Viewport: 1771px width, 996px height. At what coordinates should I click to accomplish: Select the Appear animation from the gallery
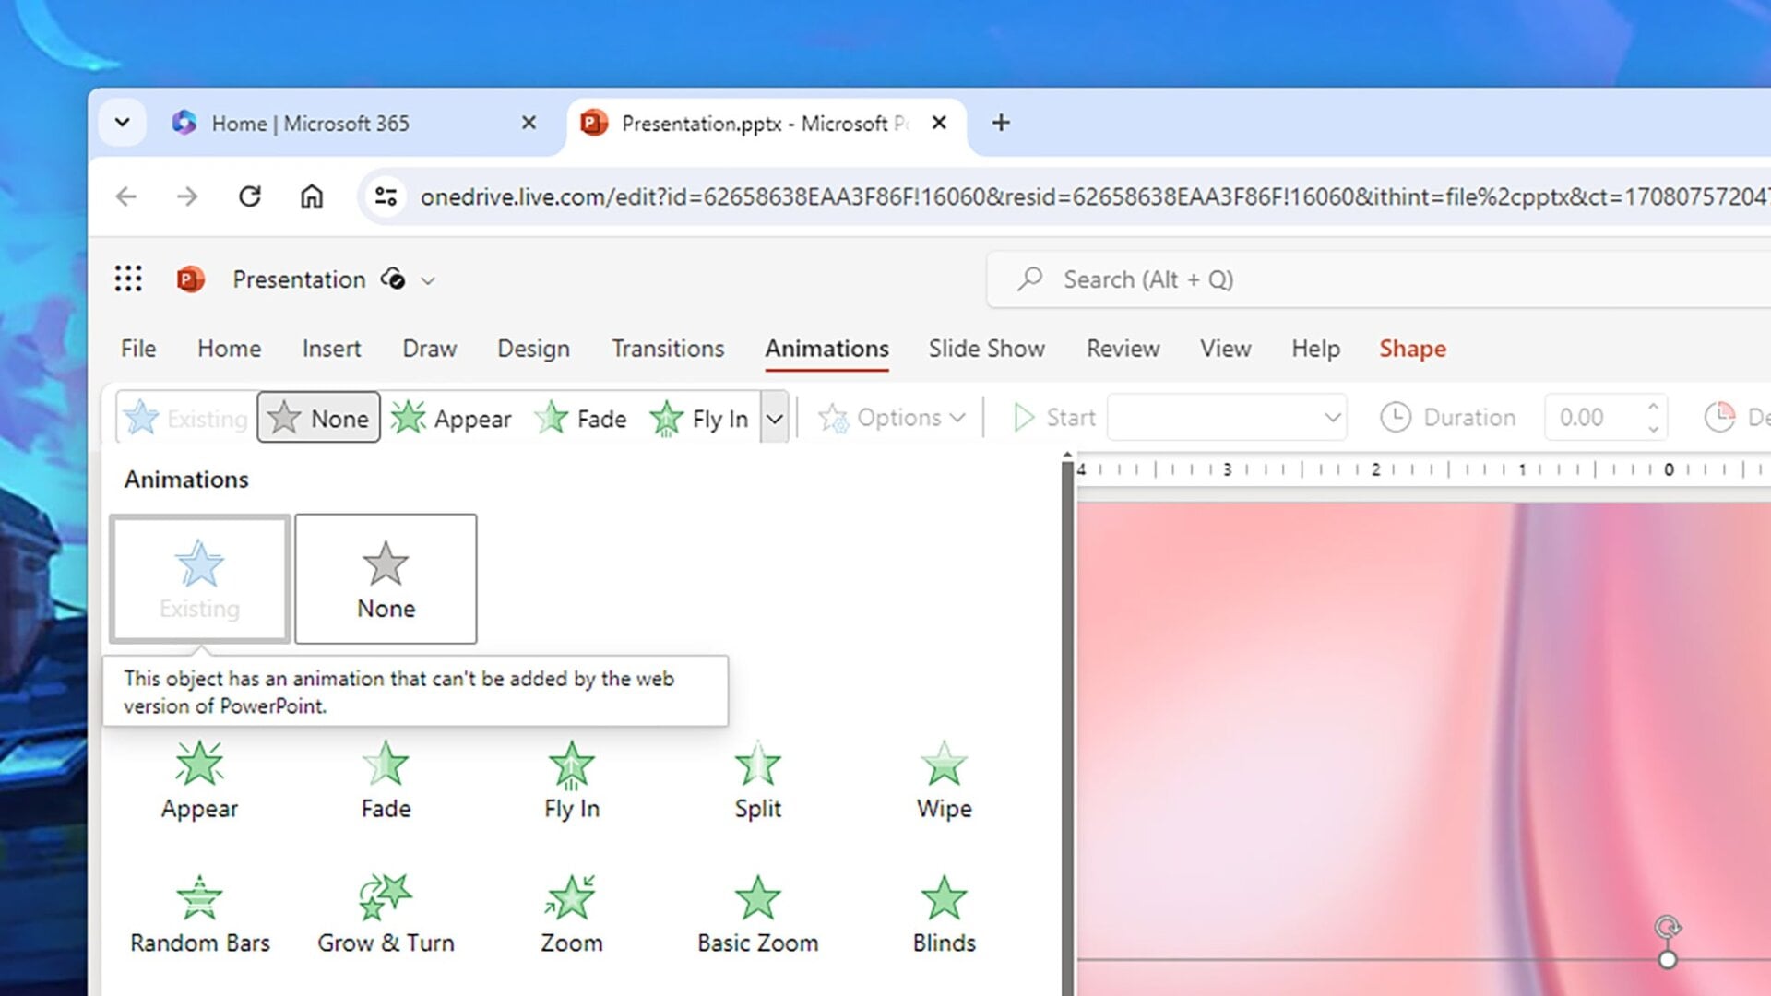pyautogui.click(x=199, y=779)
